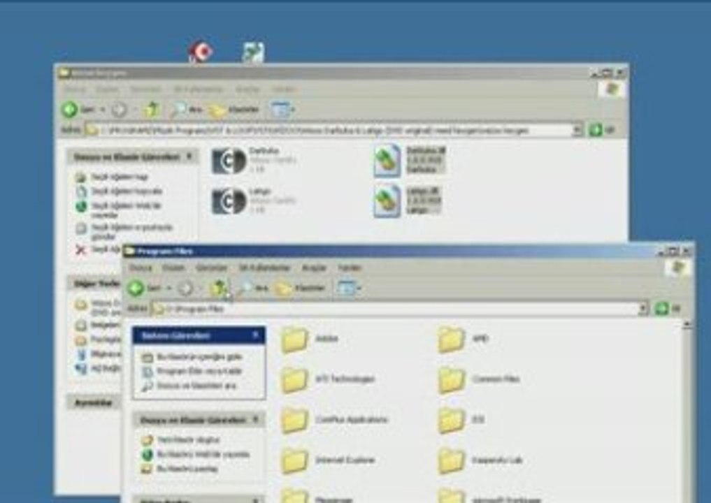Open the Araçlar menu in Program Files window

click(314, 268)
